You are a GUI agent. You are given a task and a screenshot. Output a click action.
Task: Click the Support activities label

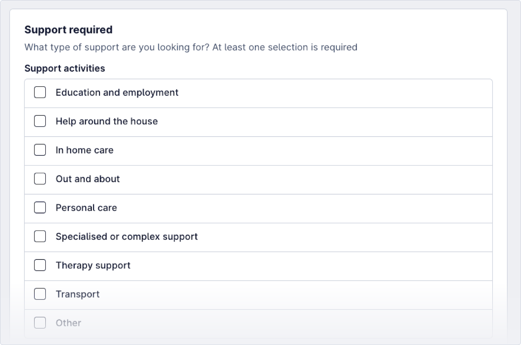click(64, 68)
